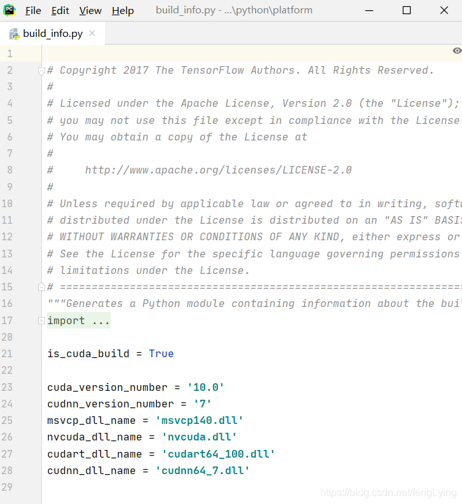
Task: Open the File menu
Action: (x=33, y=11)
